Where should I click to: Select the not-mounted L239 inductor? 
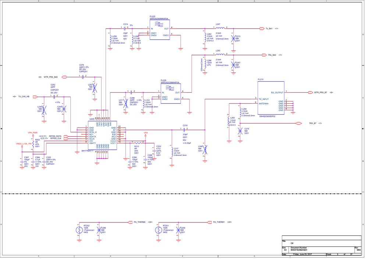tap(44, 110)
